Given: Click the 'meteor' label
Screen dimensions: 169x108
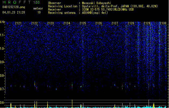Looking at the screenshot, I should coord(38,8).
